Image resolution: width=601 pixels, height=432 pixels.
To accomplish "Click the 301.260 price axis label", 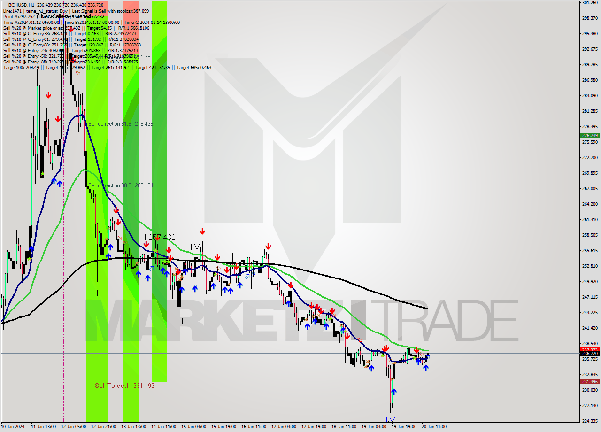I will coord(590,3).
